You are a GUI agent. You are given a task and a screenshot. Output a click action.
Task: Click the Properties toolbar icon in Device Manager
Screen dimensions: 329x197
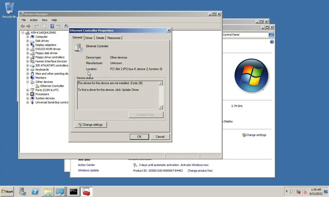point(44,26)
